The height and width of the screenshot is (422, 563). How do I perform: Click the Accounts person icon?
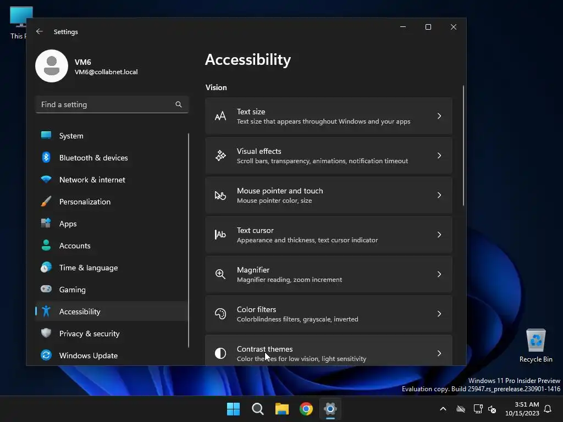pyautogui.click(x=46, y=245)
